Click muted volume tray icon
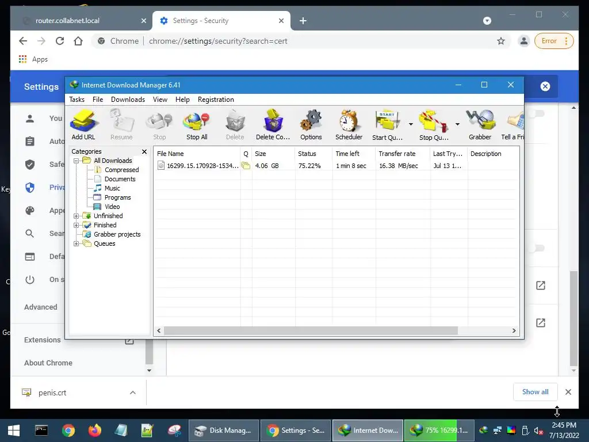This screenshot has height=442, width=589. [538, 430]
